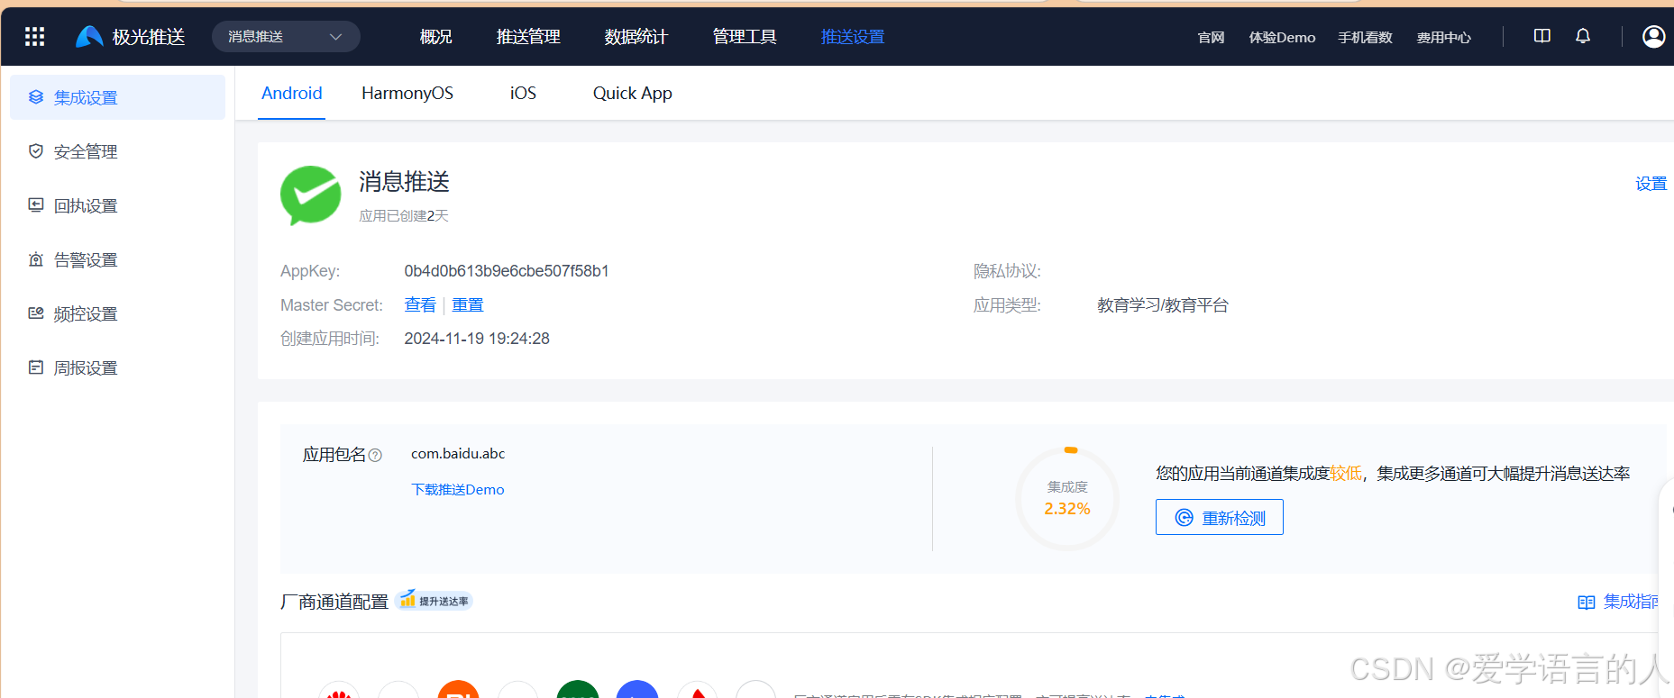Click the package name com.baidu.abc

[x=458, y=453]
